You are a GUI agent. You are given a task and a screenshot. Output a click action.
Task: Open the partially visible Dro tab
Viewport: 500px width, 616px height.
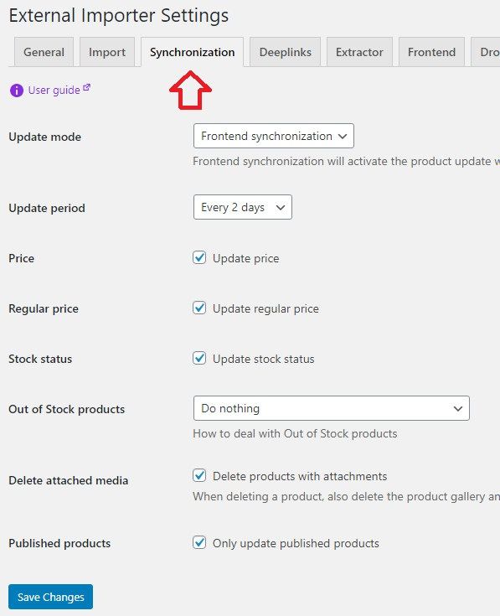coord(486,52)
